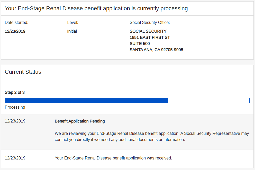Select the '1851 EAST FIRST ST' address line

click(x=150, y=37)
